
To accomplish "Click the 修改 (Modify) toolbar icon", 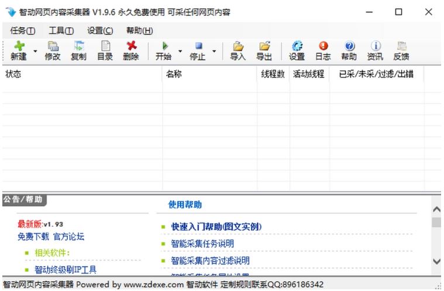I will tap(53, 46).
